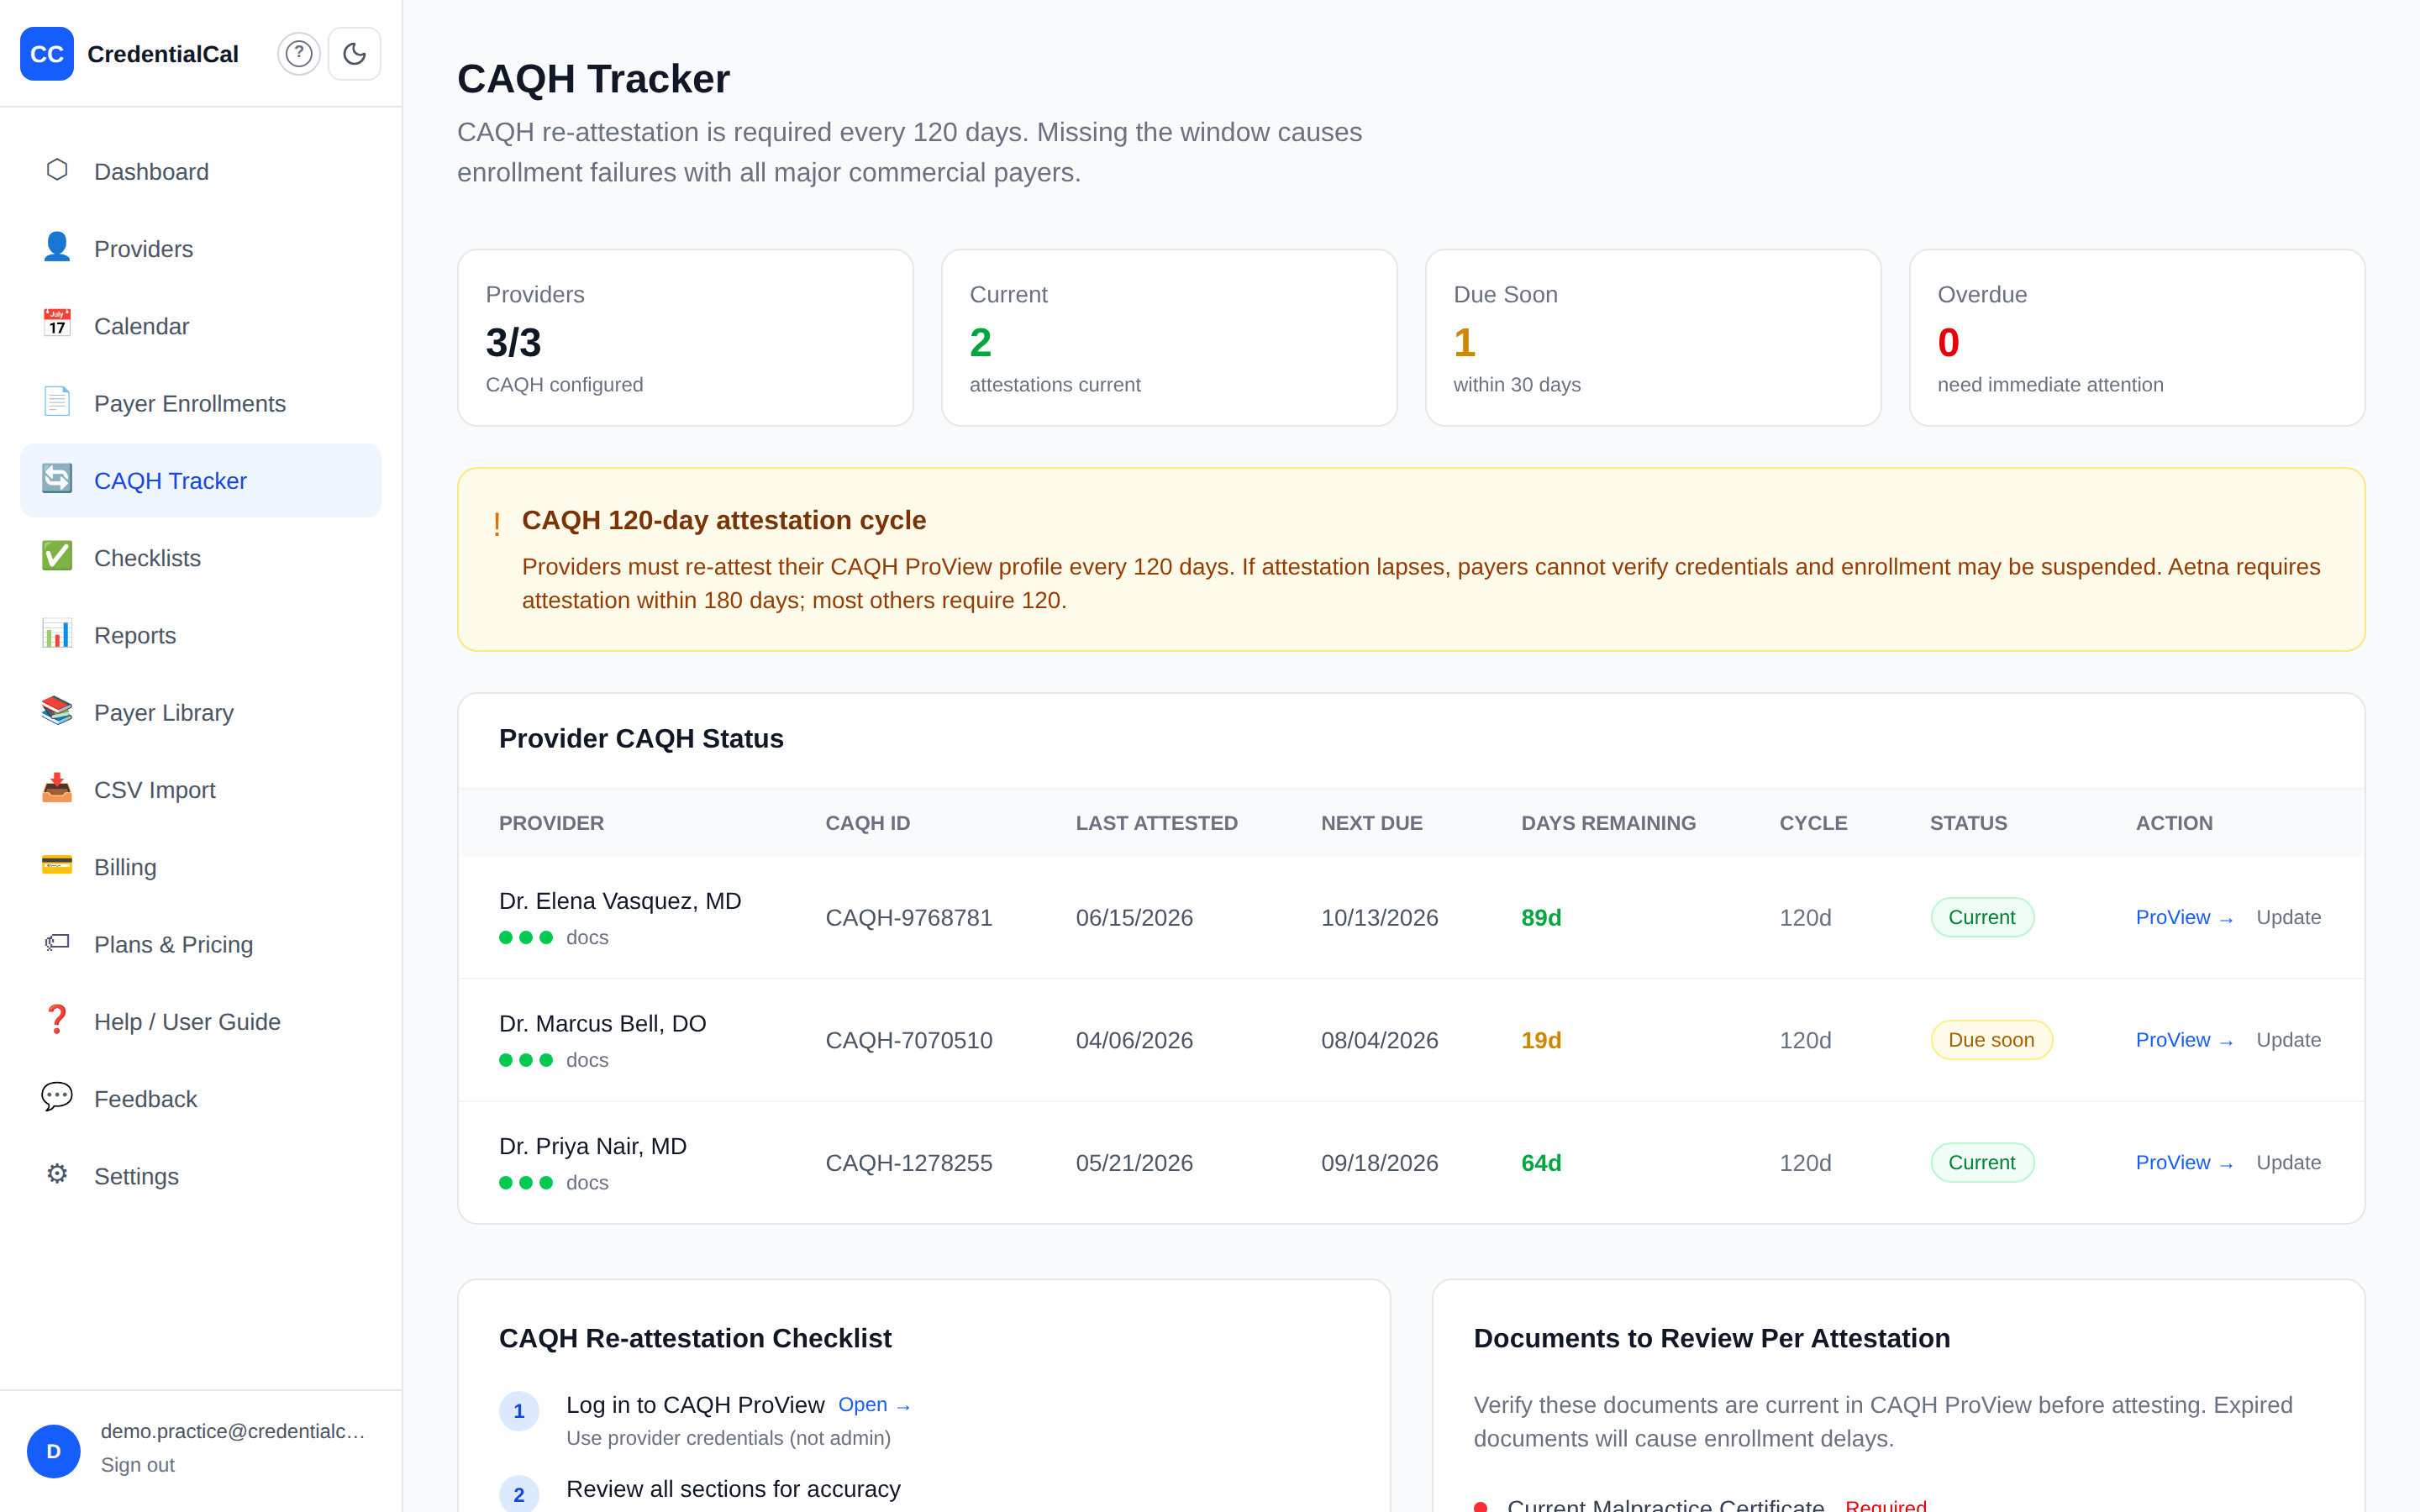Click the Checklists green checkmark icon
This screenshot has width=2420, height=1512.
click(57, 557)
